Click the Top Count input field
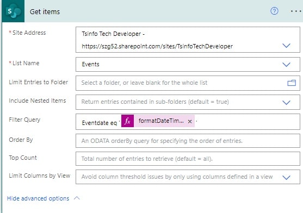This screenshot has height=213, width=303. tap(188, 159)
